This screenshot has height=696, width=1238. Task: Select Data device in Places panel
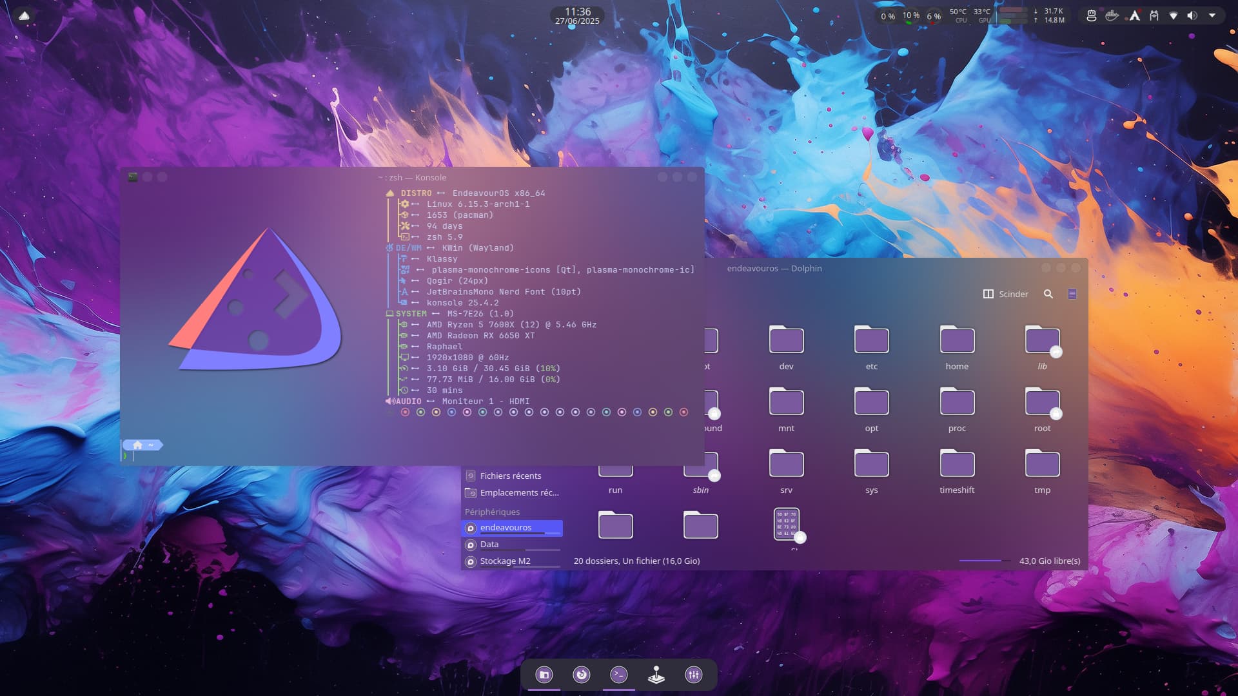tap(489, 544)
